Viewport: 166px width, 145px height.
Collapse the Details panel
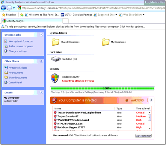click(x=41, y=92)
